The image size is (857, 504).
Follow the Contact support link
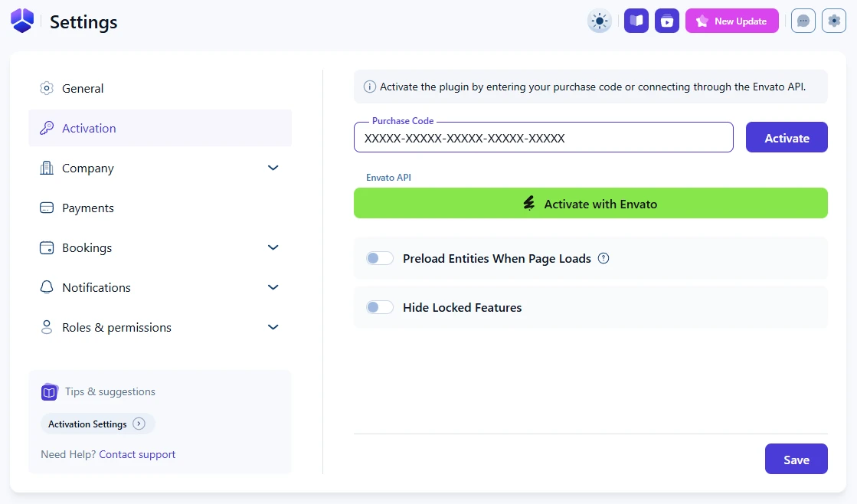coord(137,454)
